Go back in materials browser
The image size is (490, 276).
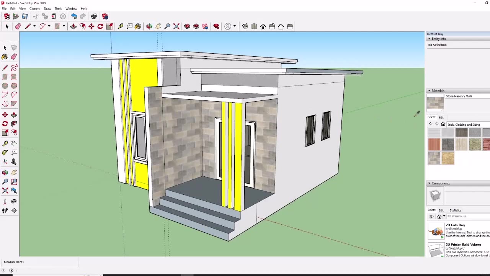click(431, 124)
